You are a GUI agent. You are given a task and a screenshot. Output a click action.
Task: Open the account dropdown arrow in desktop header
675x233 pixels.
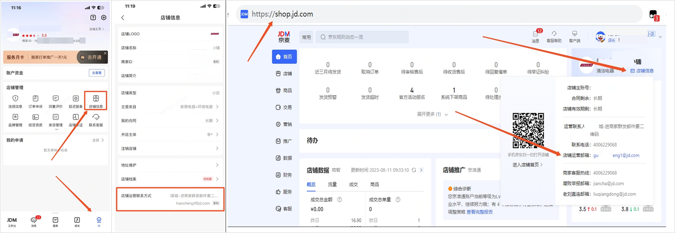(660, 37)
